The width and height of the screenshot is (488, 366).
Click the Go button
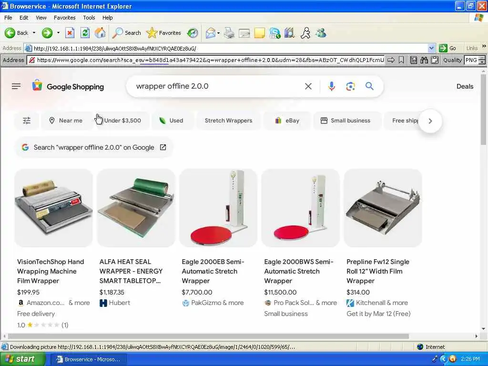[447, 48]
